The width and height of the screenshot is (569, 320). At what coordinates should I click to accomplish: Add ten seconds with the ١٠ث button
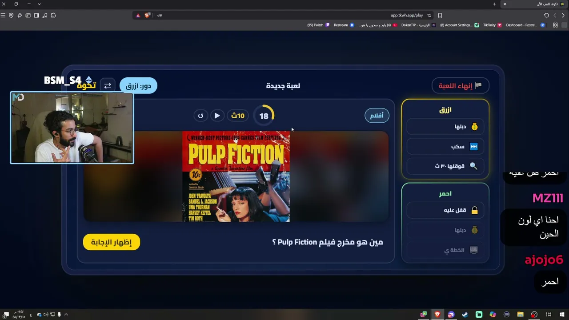click(238, 116)
